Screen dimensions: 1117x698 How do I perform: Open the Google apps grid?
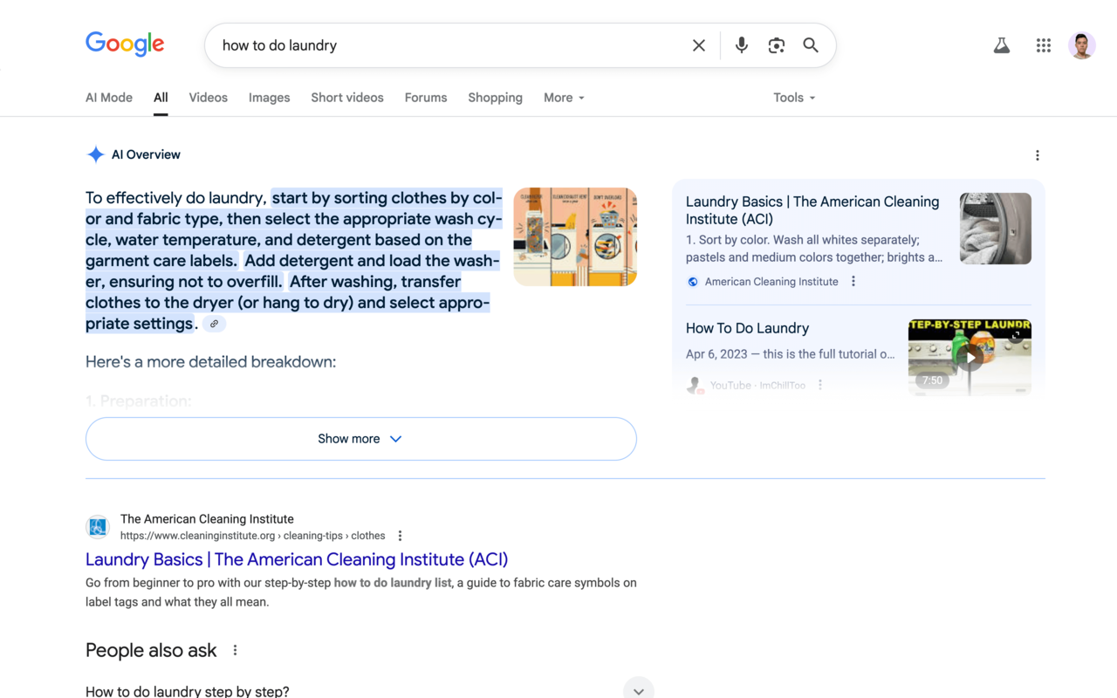(1043, 44)
